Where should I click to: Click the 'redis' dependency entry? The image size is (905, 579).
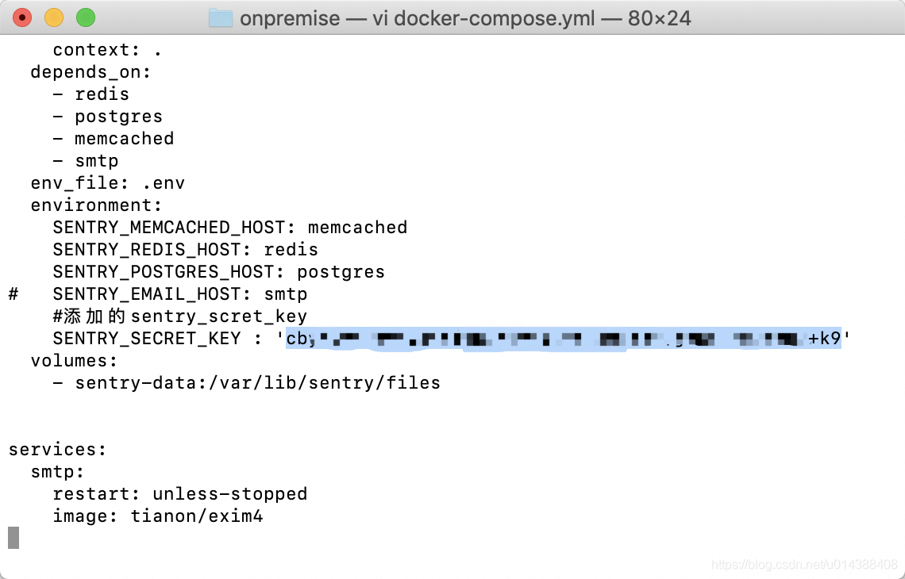click(x=102, y=94)
